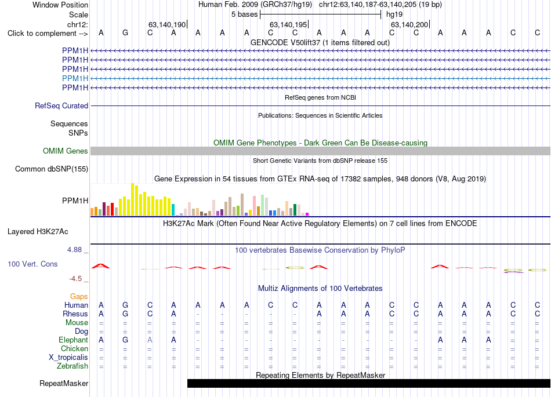
Task: Click 'Publications: Sequences in Scientific Articles' title
Action: tap(320, 115)
